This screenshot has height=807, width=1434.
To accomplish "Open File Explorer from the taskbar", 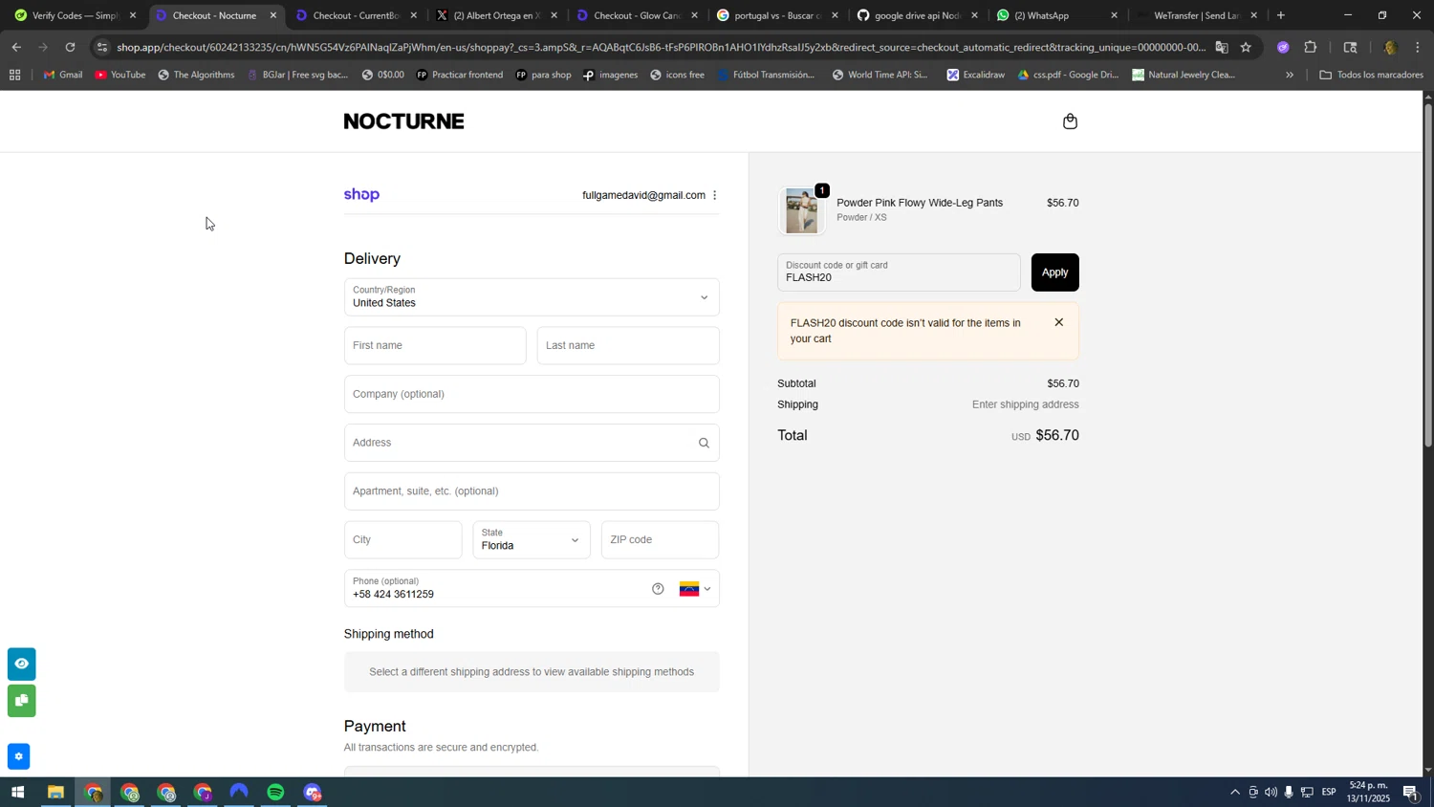I will [55, 793].
